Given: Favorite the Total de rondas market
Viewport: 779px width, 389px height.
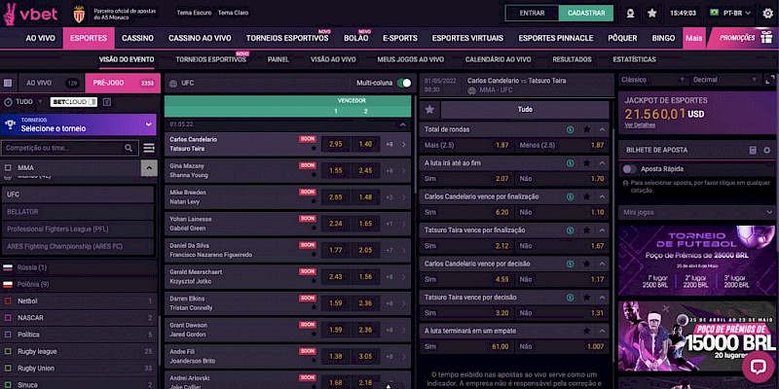Looking at the screenshot, I should [587, 129].
